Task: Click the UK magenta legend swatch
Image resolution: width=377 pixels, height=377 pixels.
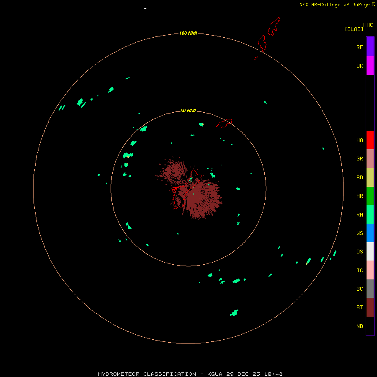Action: click(370, 66)
